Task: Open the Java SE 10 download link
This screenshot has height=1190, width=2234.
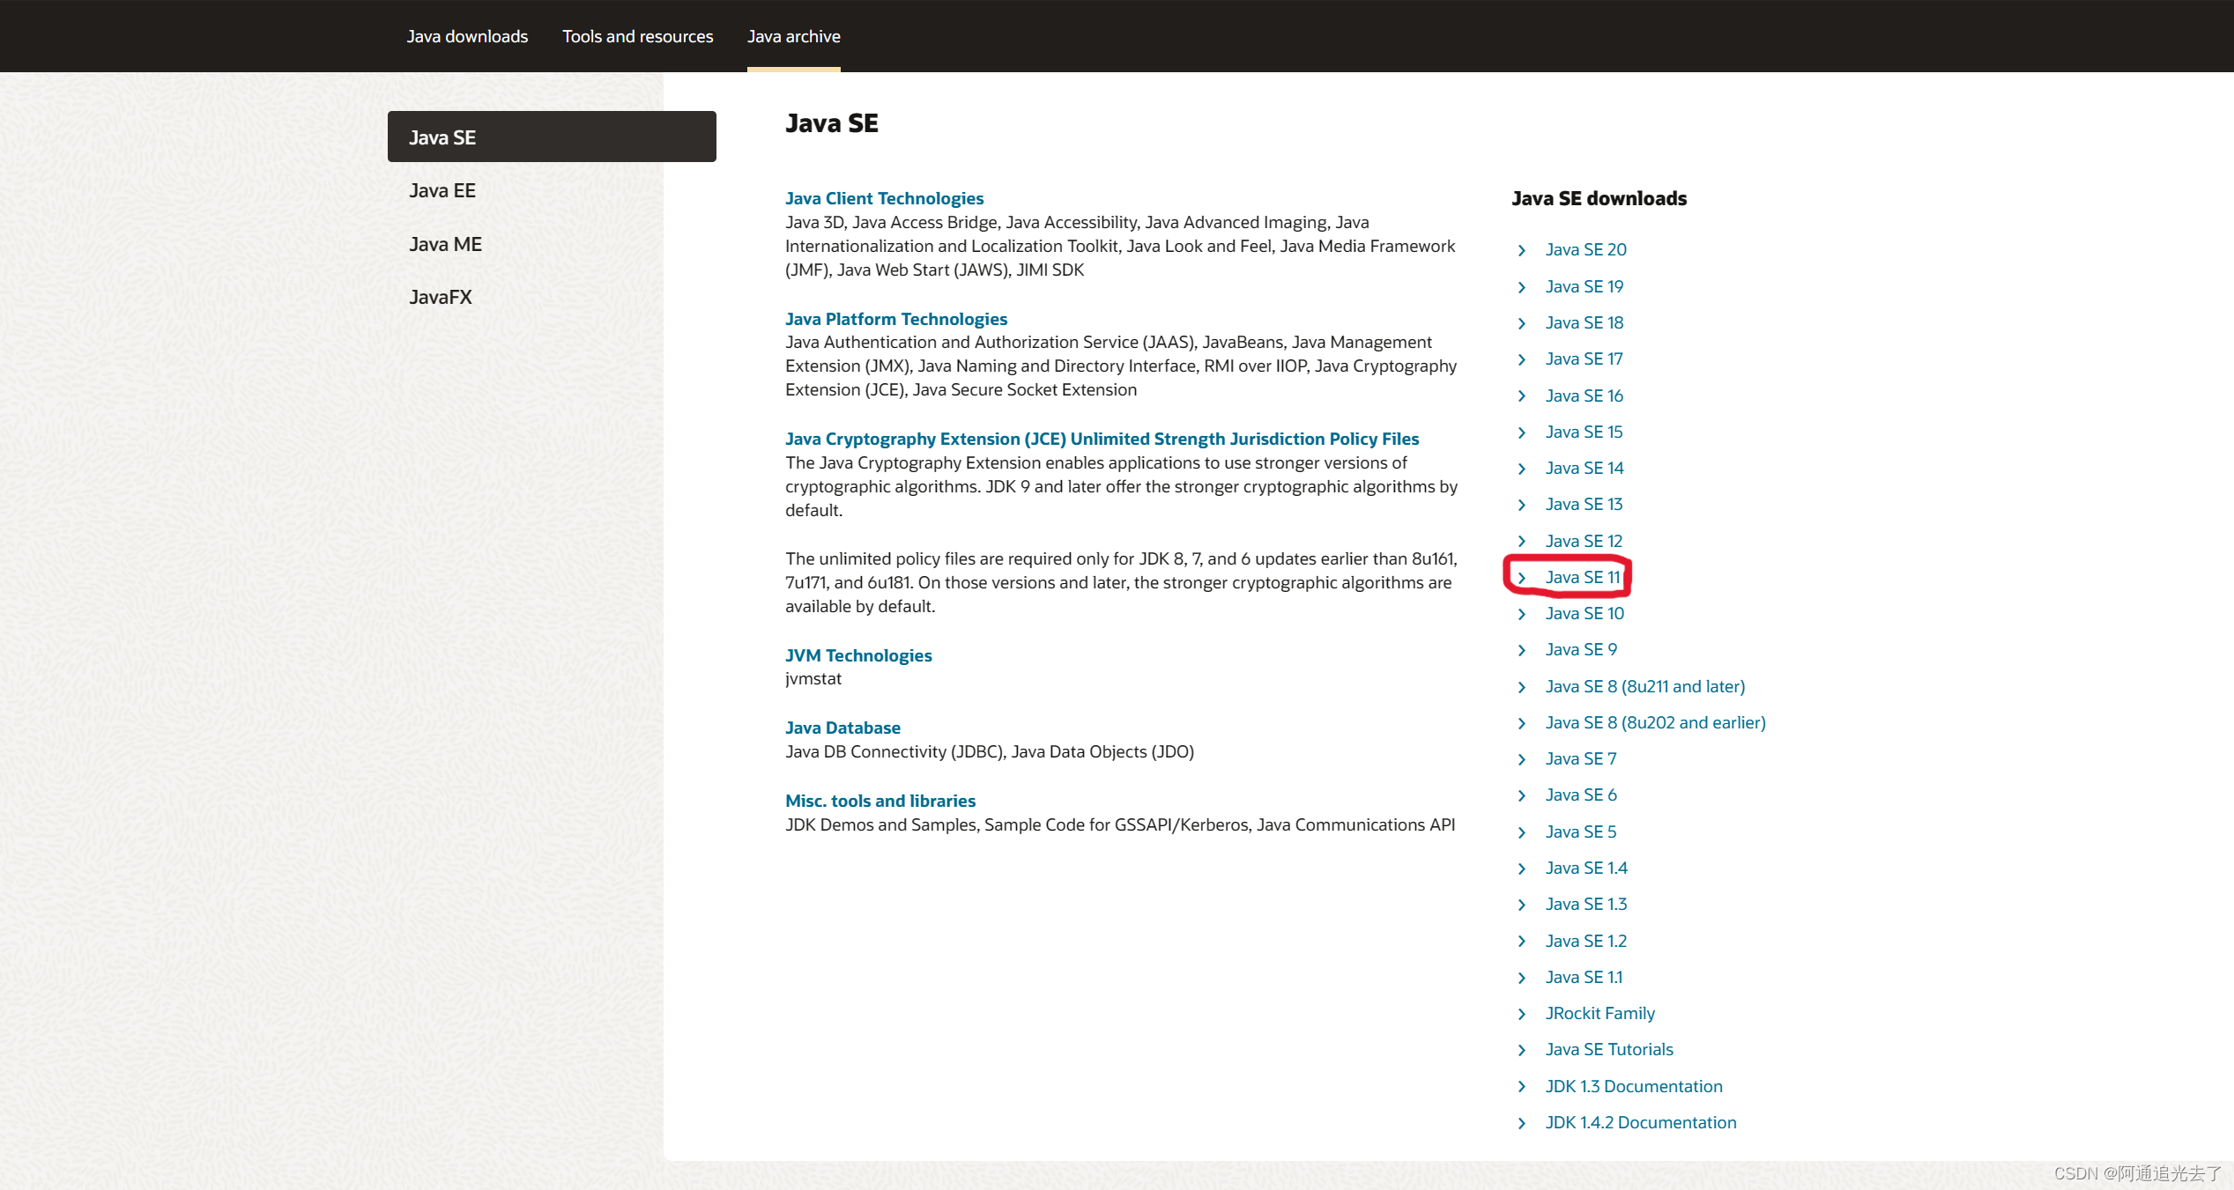Action: click(x=1585, y=613)
